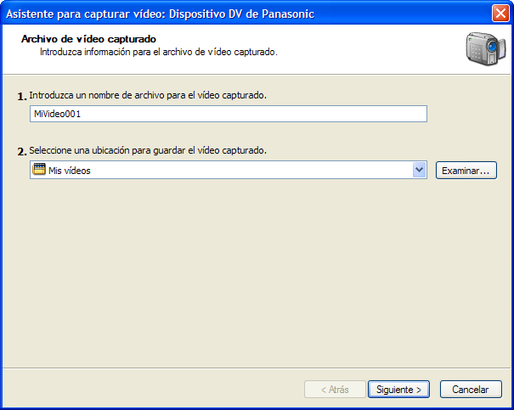Screen dimensions: 514x410
Task: Select the Mis vídeos location combo box
Action: tap(221, 170)
